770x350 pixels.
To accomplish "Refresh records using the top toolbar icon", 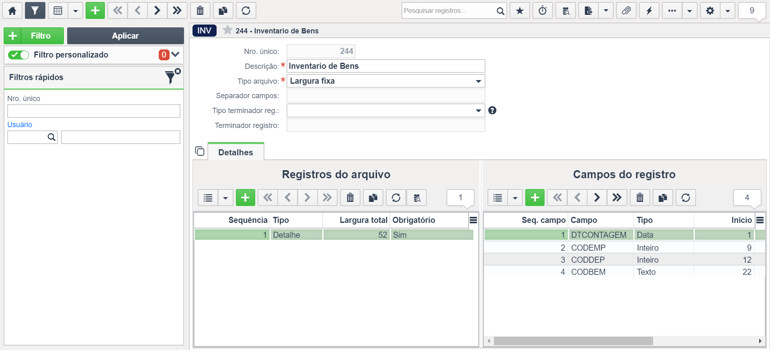I will click(246, 11).
